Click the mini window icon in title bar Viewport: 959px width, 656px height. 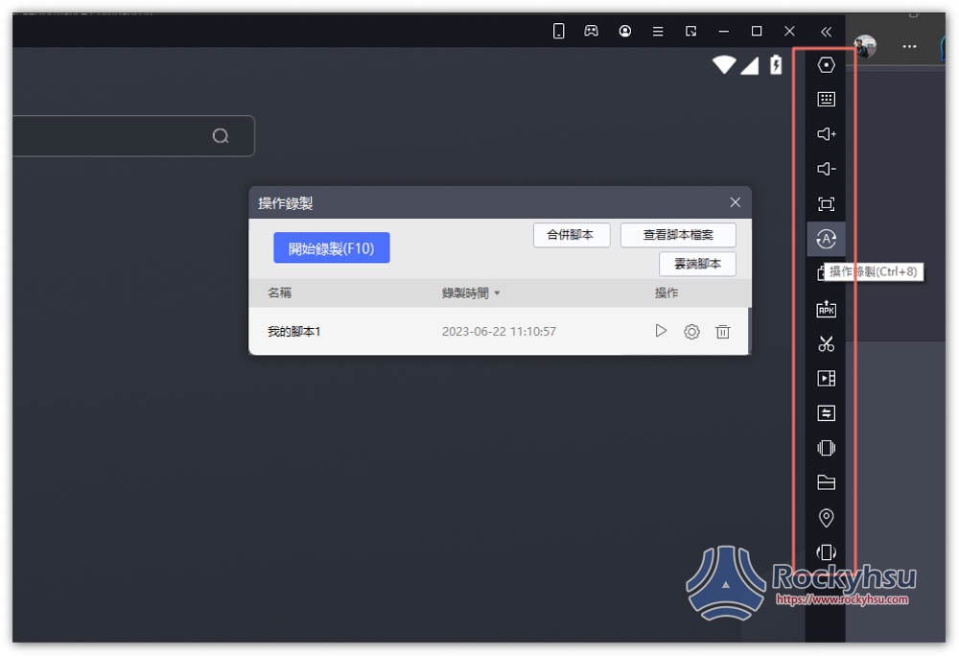click(x=690, y=31)
